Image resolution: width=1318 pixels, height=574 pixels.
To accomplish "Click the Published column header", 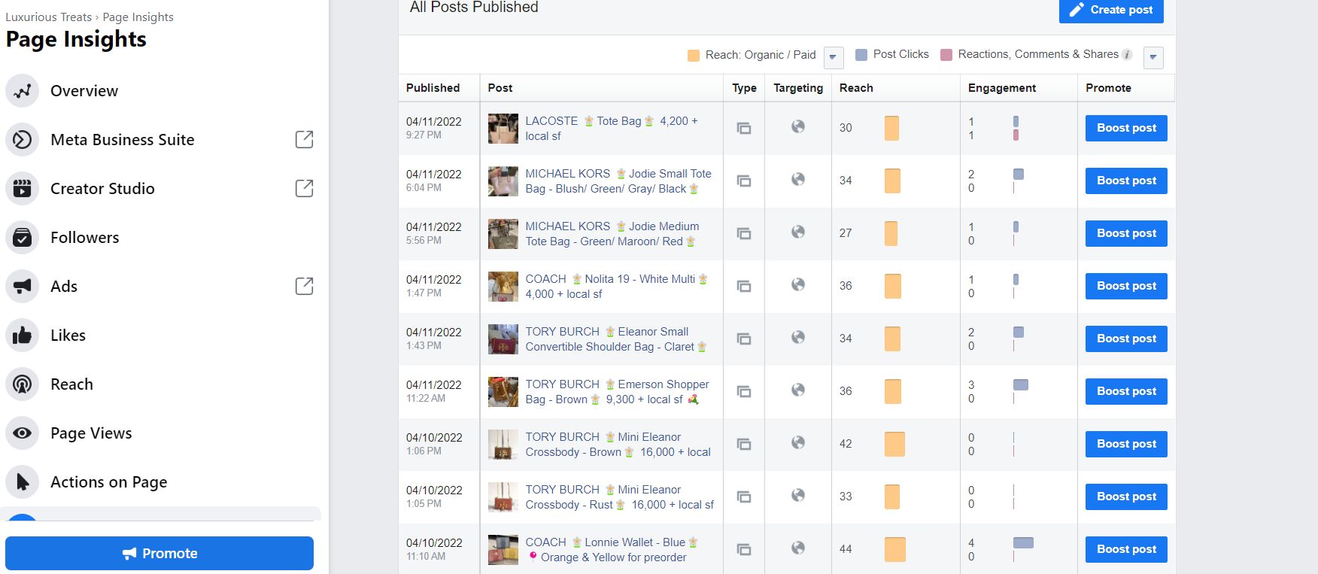I will click(x=433, y=88).
